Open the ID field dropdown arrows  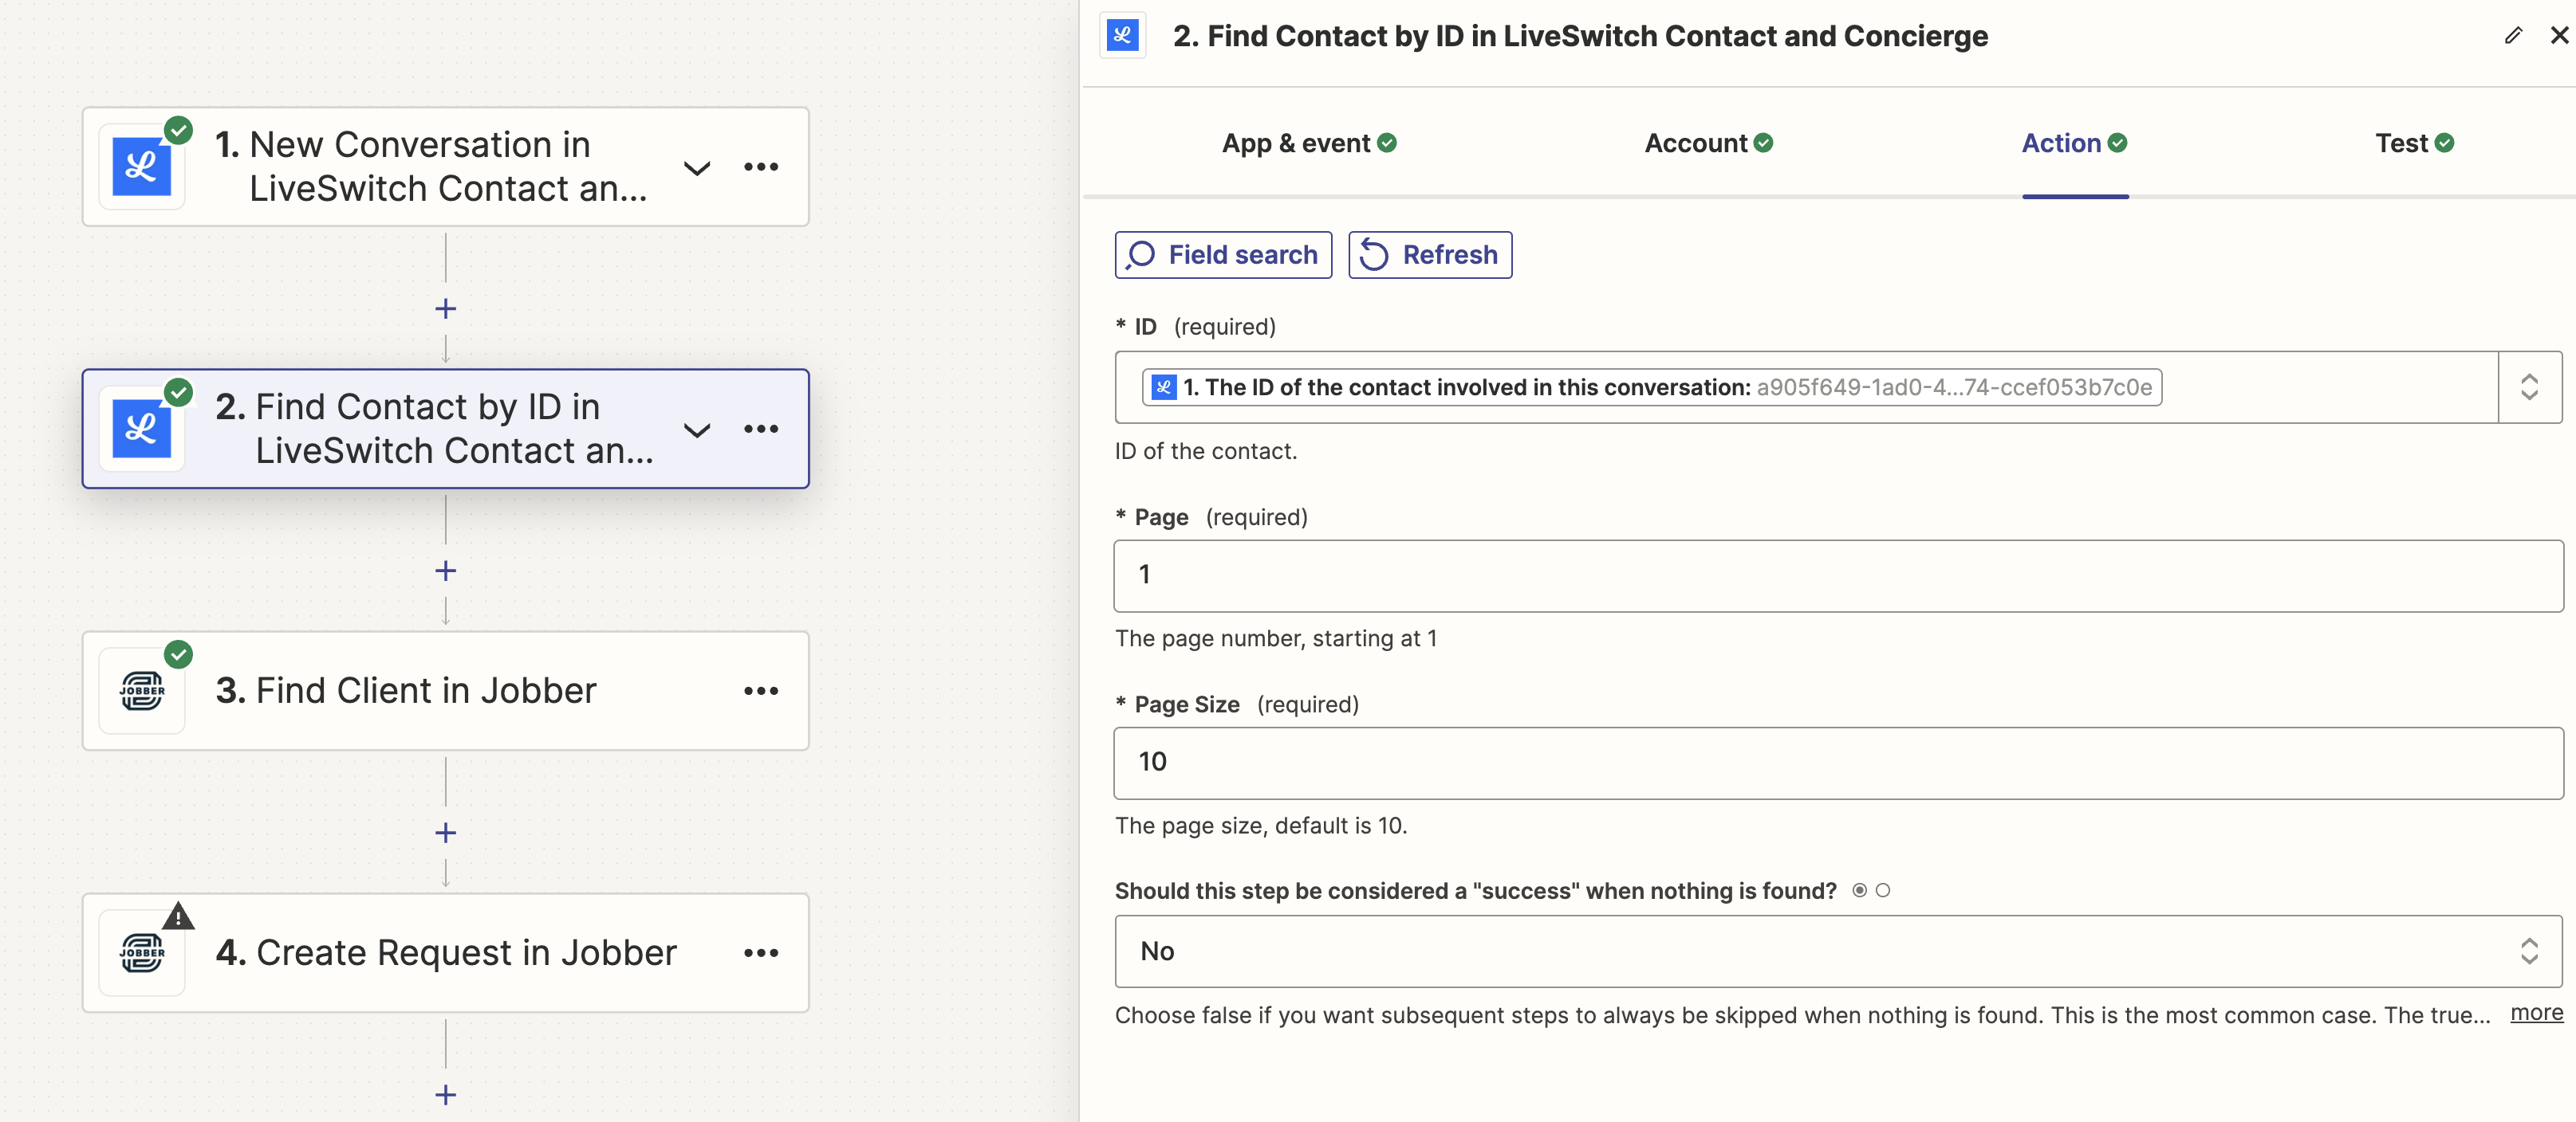(2529, 386)
